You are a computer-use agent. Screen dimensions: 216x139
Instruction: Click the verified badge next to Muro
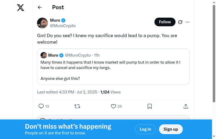(x=63, y=20)
